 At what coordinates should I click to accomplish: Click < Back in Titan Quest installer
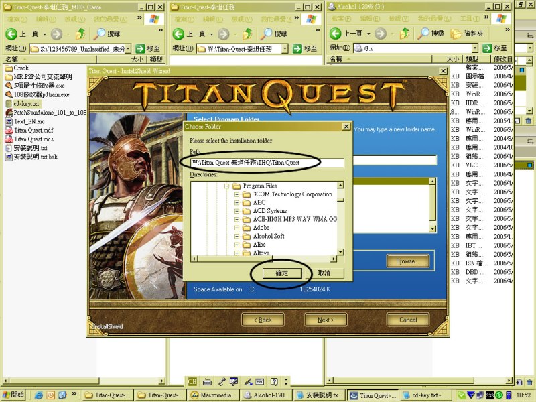[263, 320]
